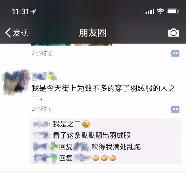Tap the blurred profile avatar of the poster
Viewport: 186px width, 174px height.
tap(16, 82)
